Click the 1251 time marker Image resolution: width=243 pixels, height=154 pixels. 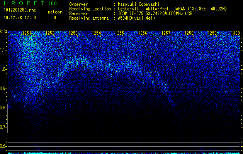point(27,33)
